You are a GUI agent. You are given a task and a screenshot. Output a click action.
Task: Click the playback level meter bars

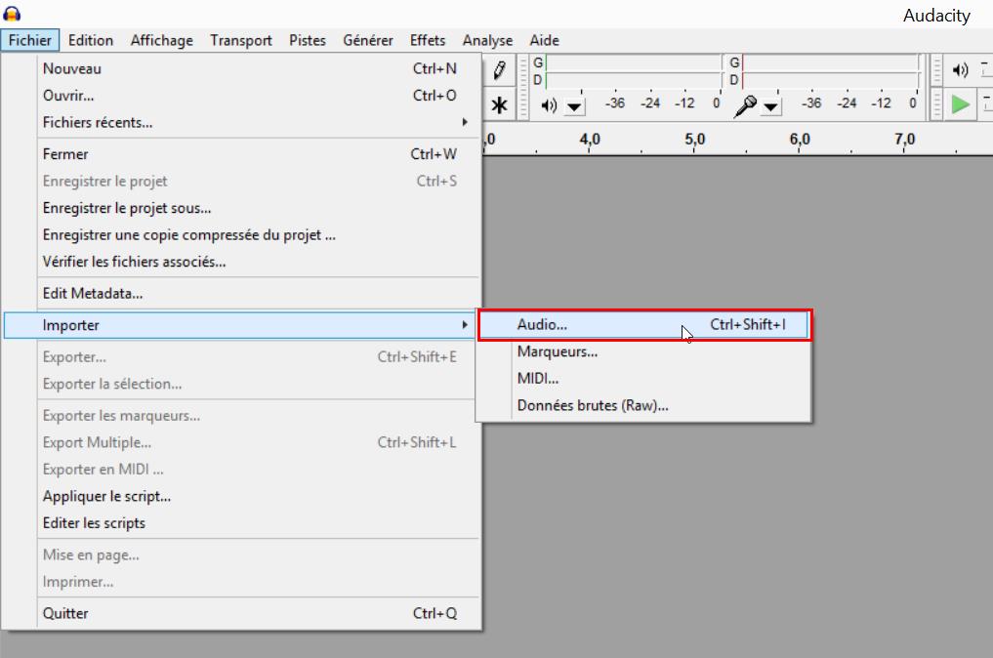coord(634,71)
